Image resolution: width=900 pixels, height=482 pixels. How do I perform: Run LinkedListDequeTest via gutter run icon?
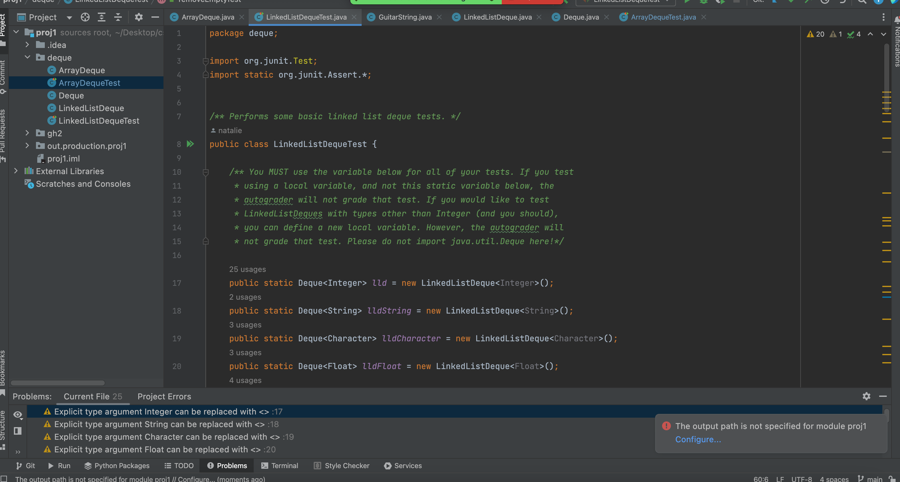(190, 144)
